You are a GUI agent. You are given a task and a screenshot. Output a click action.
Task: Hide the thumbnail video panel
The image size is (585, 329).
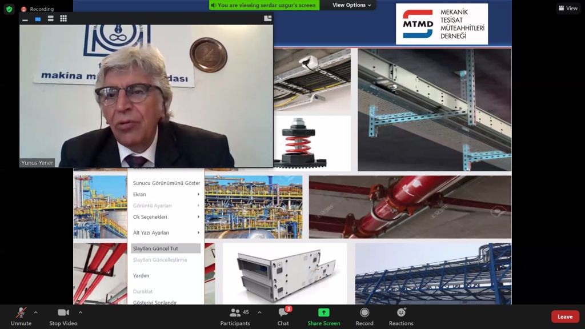click(25, 19)
